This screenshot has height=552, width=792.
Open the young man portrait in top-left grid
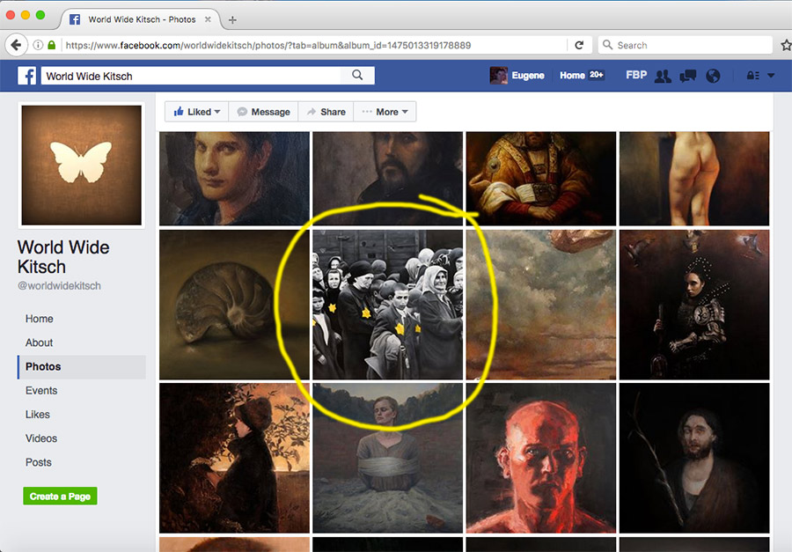pyautogui.click(x=234, y=179)
